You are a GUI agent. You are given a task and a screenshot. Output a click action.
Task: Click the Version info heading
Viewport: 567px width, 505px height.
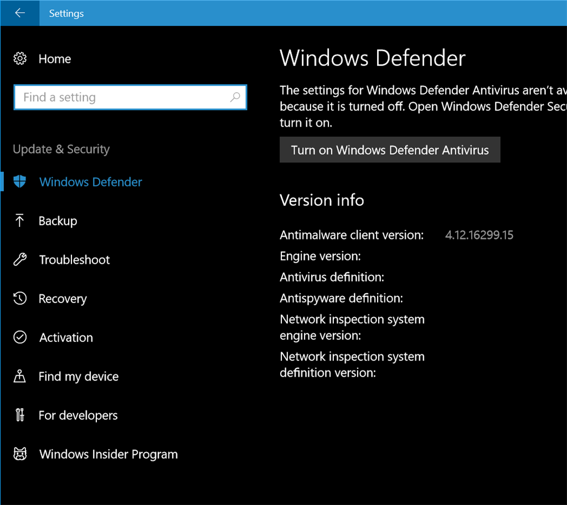coord(322,200)
